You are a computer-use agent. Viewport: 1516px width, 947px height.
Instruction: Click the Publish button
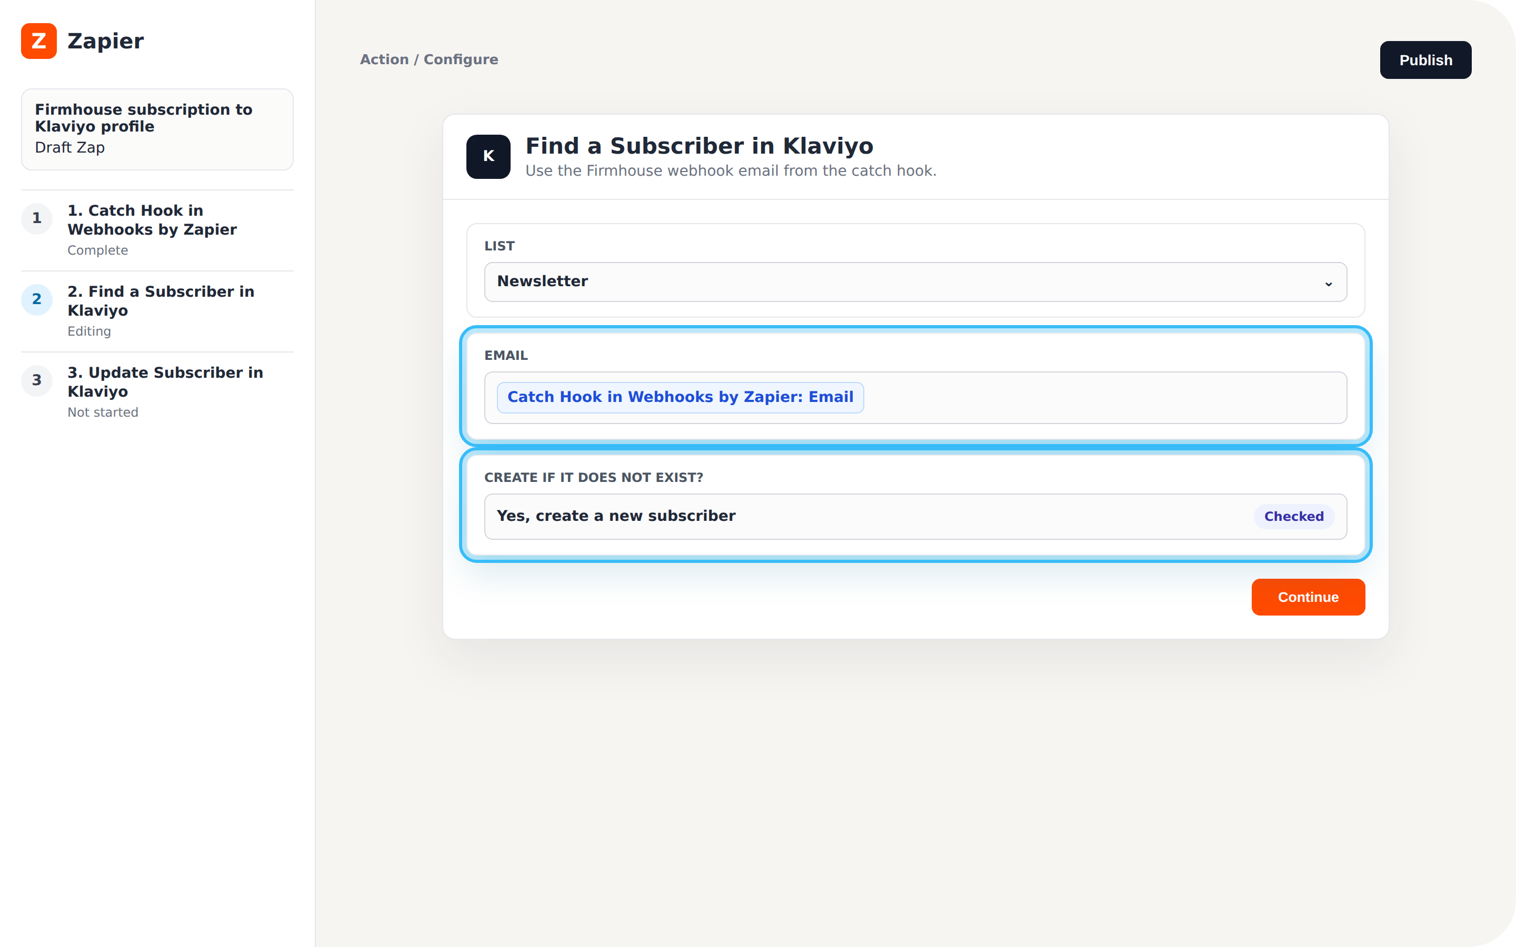click(x=1425, y=60)
